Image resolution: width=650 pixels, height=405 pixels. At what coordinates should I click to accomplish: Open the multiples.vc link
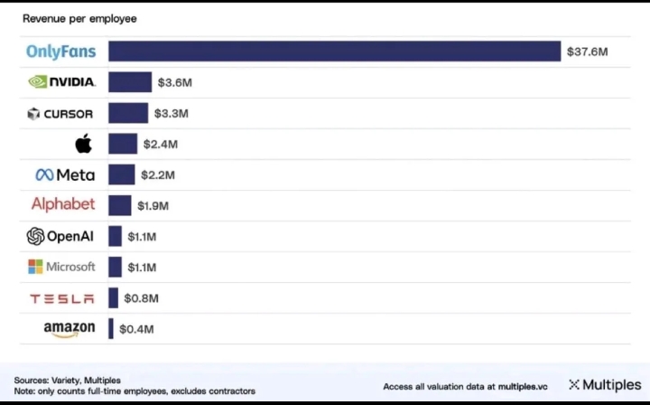[517, 387]
